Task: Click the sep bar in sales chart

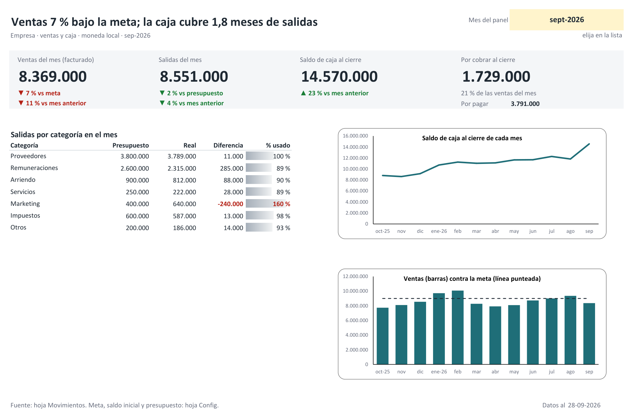Action: tap(589, 334)
